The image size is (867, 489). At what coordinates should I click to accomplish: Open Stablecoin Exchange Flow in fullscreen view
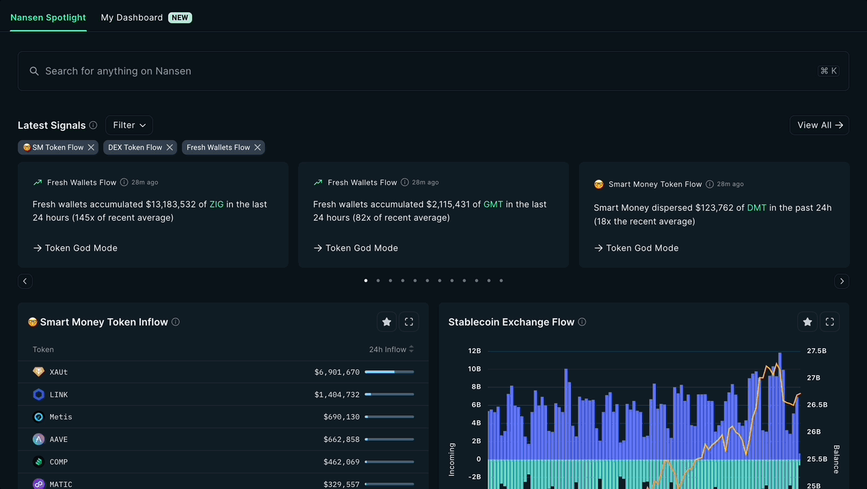[x=829, y=321]
